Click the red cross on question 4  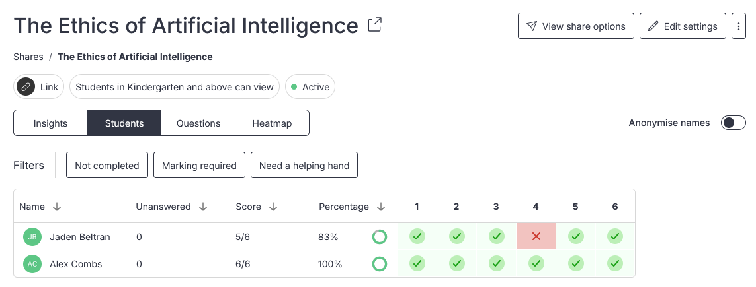tap(536, 236)
